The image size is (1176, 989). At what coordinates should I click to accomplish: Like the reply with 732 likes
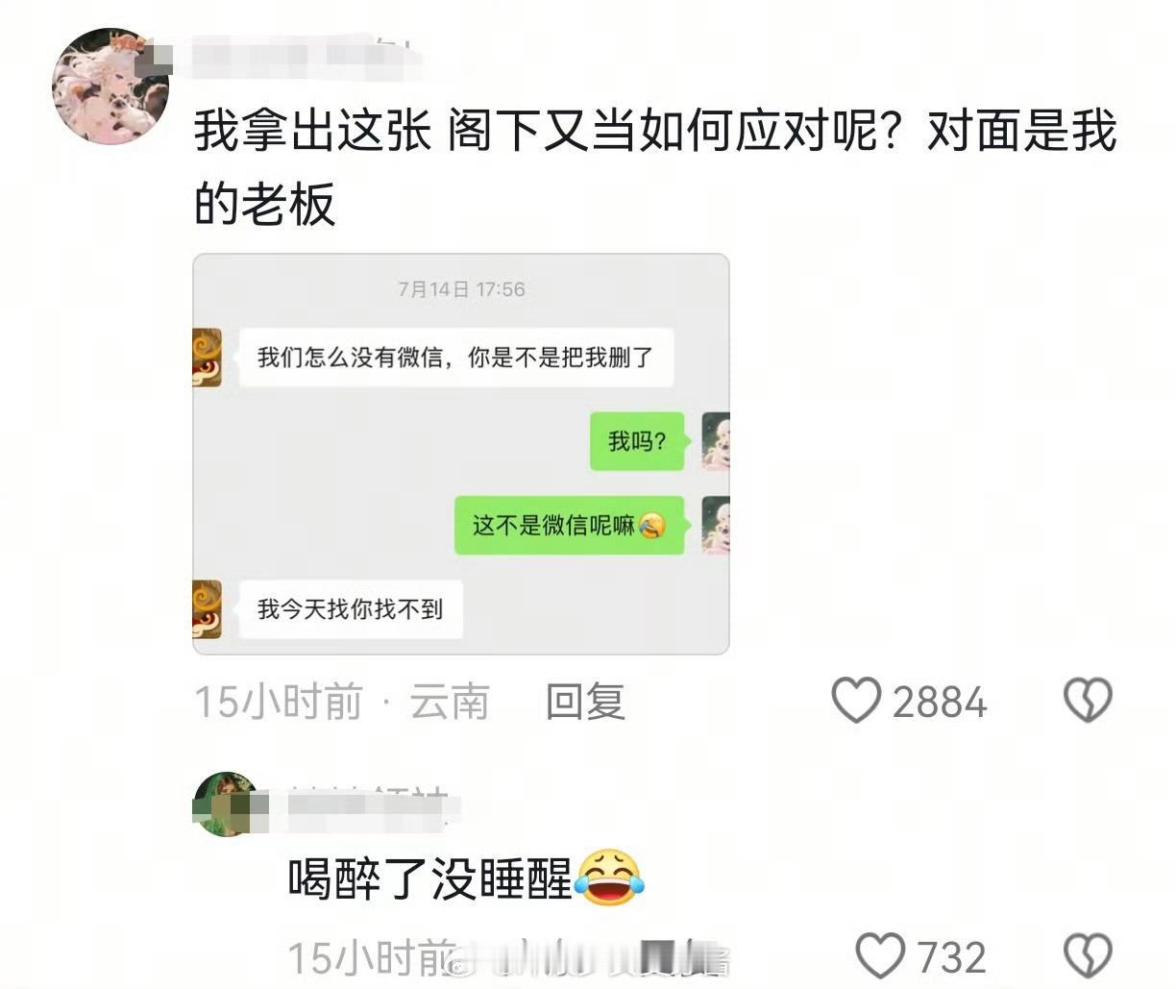tap(880, 956)
